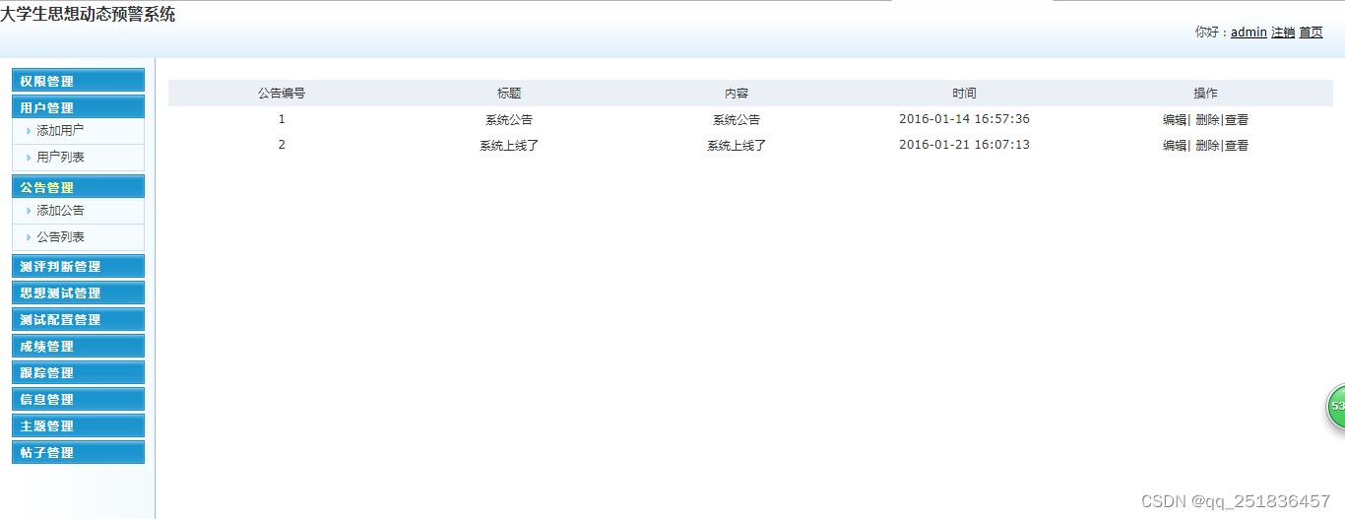
Task: Edit announcement 系统上线了 via 编辑
Action: (x=1175, y=145)
